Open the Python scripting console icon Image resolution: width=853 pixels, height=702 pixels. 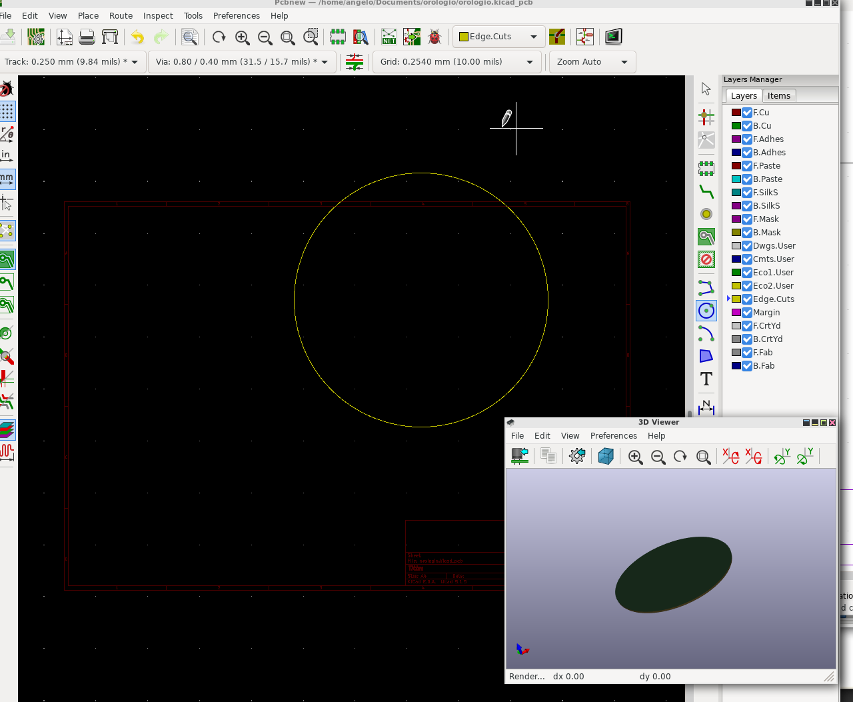point(613,37)
